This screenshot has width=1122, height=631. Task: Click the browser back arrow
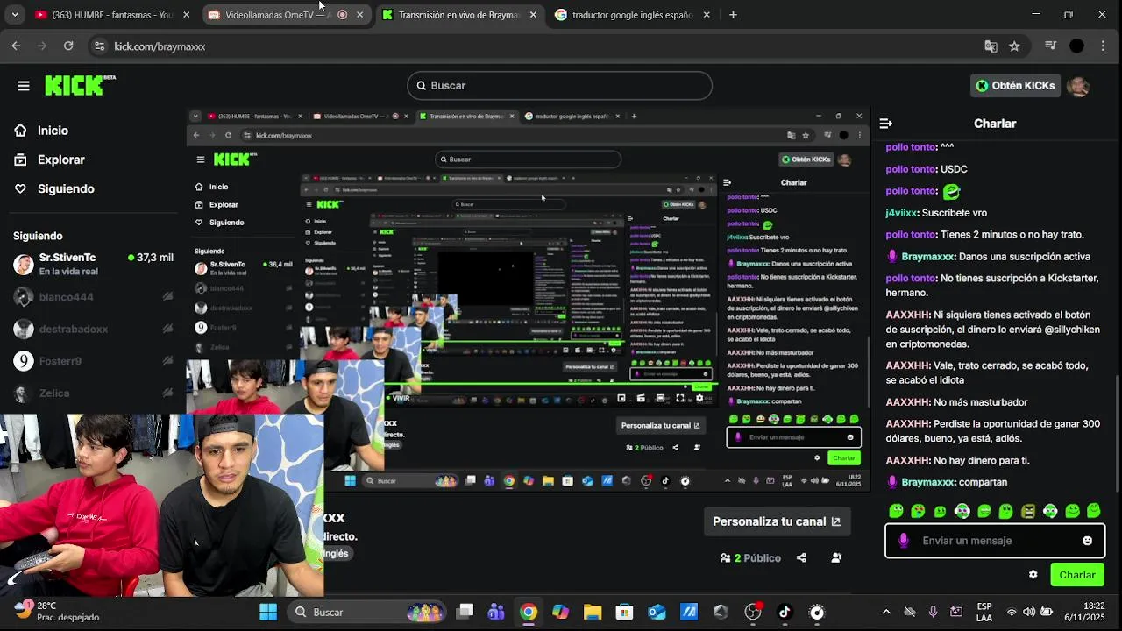[x=17, y=46]
